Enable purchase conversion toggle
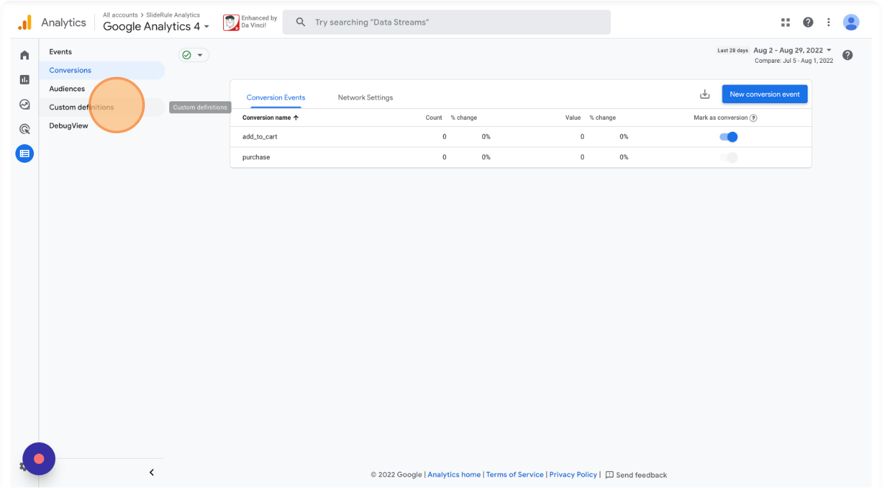The height and width of the screenshot is (492, 882). click(x=729, y=158)
